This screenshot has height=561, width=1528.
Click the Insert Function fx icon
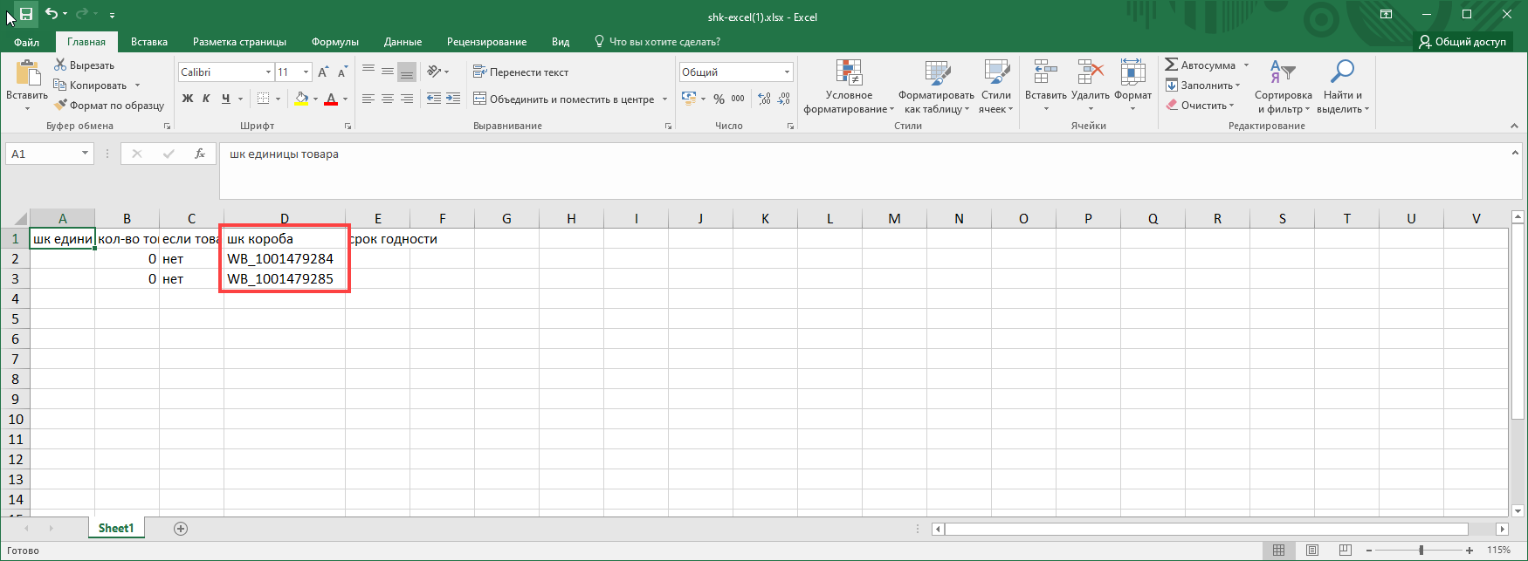200,154
